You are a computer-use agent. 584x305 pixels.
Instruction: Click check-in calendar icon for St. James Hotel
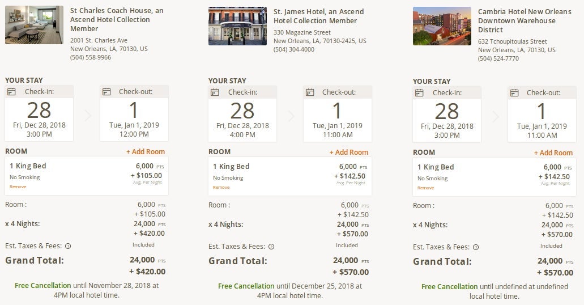point(215,92)
